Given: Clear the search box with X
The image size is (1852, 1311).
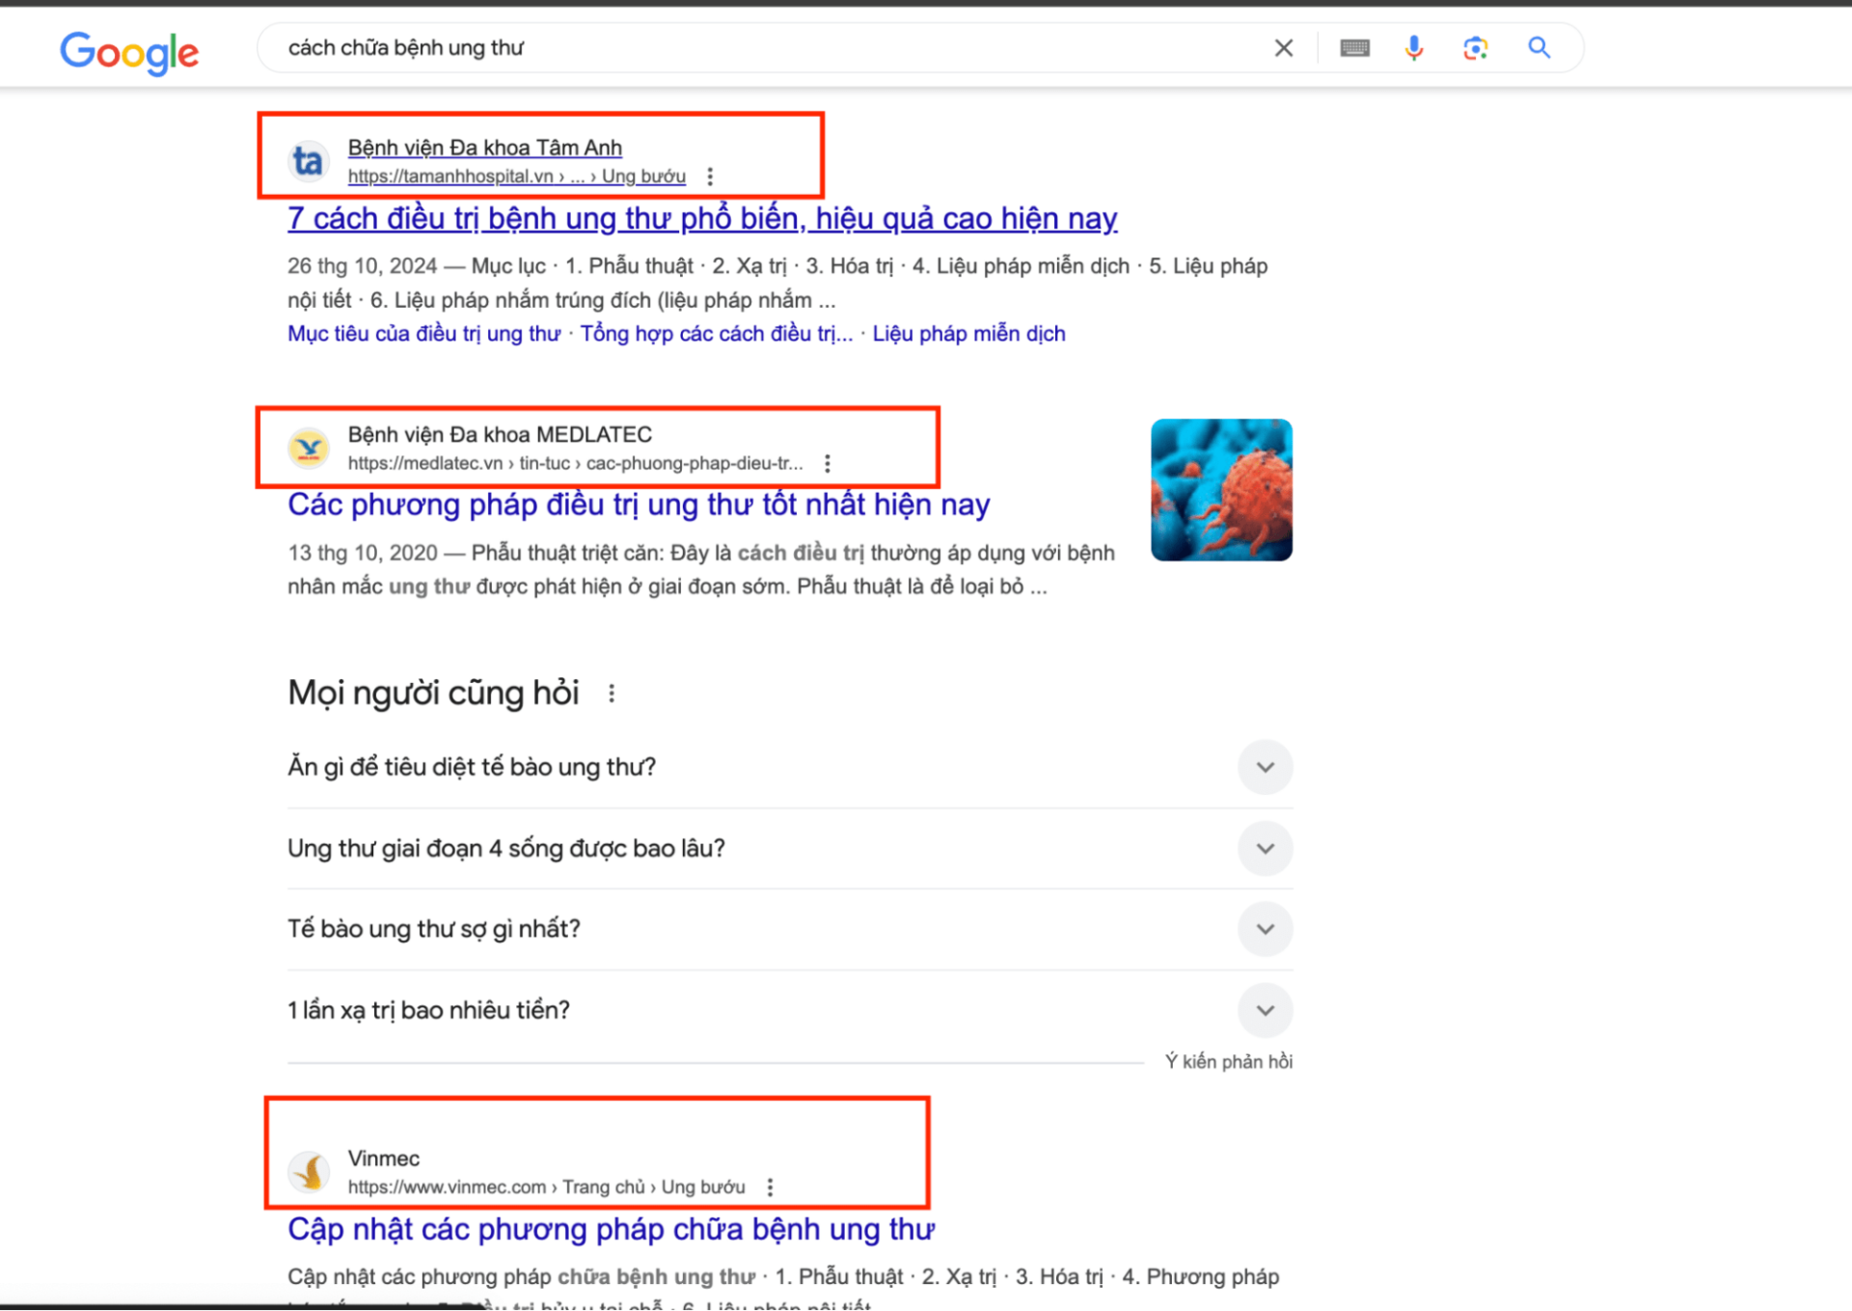Looking at the screenshot, I should coord(1283,48).
